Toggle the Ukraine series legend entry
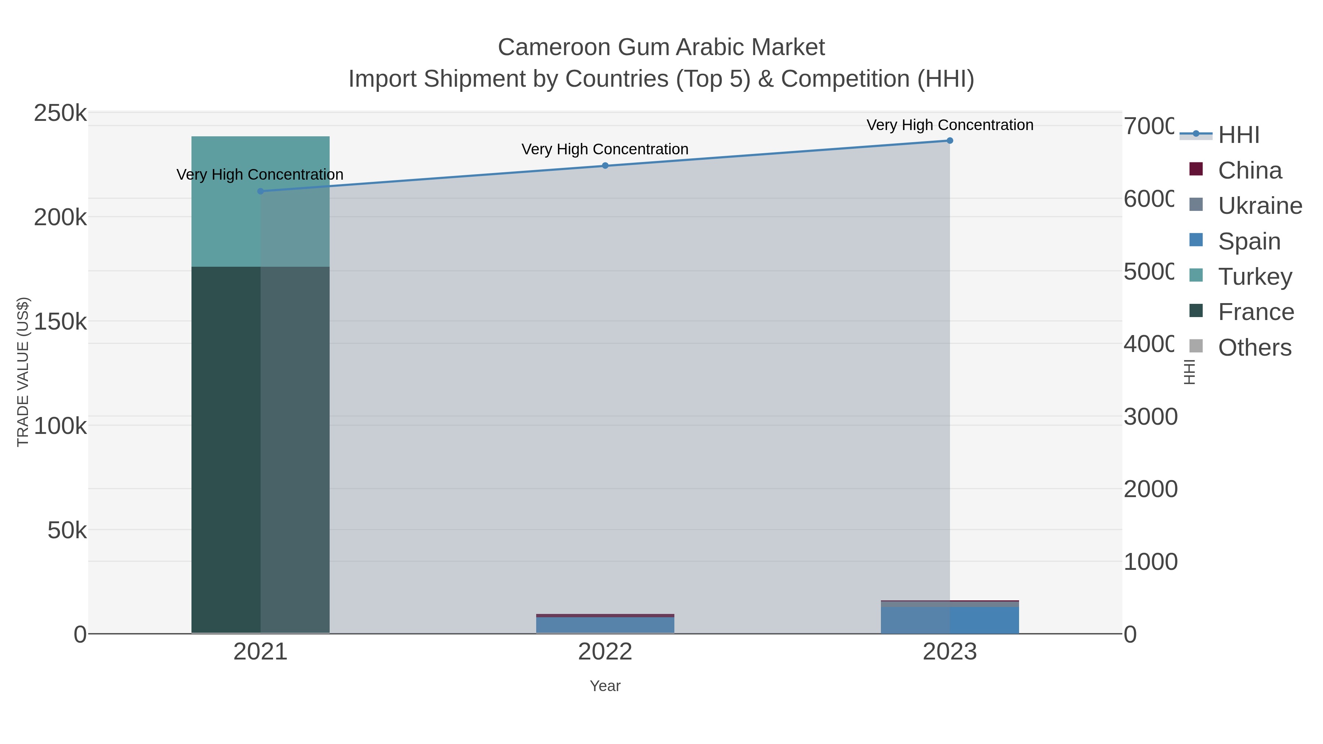Image resolution: width=1323 pixels, height=744 pixels. (x=1245, y=205)
